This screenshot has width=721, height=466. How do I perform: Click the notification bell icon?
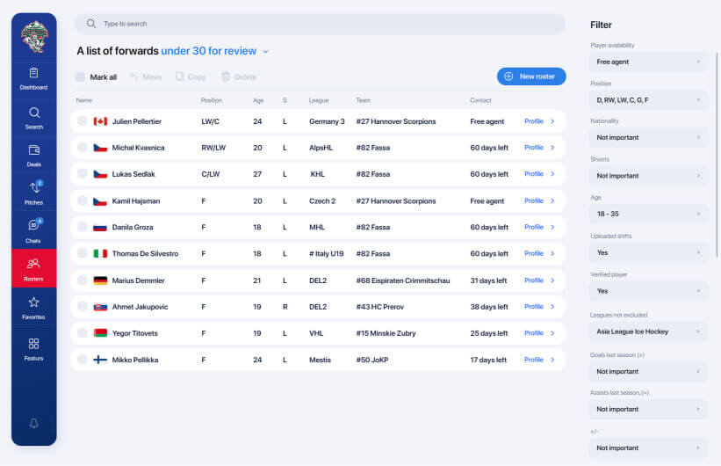(x=34, y=423)
